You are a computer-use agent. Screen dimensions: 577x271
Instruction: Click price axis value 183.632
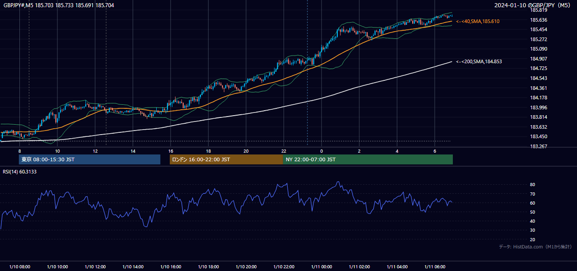(x=539, y=127)
